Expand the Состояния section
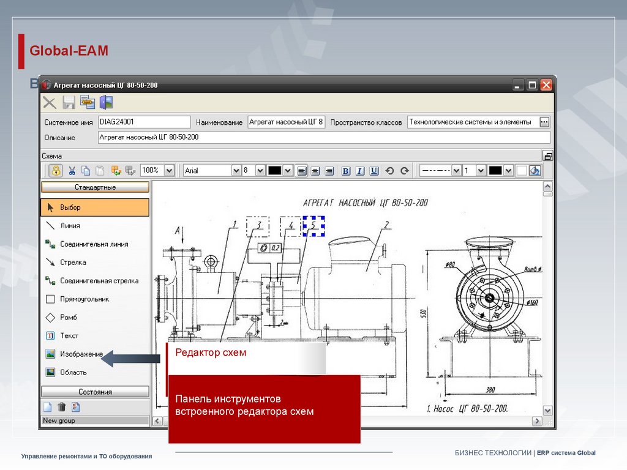The image size is (627, 470). pyautogui.click(x=95, y=392)
